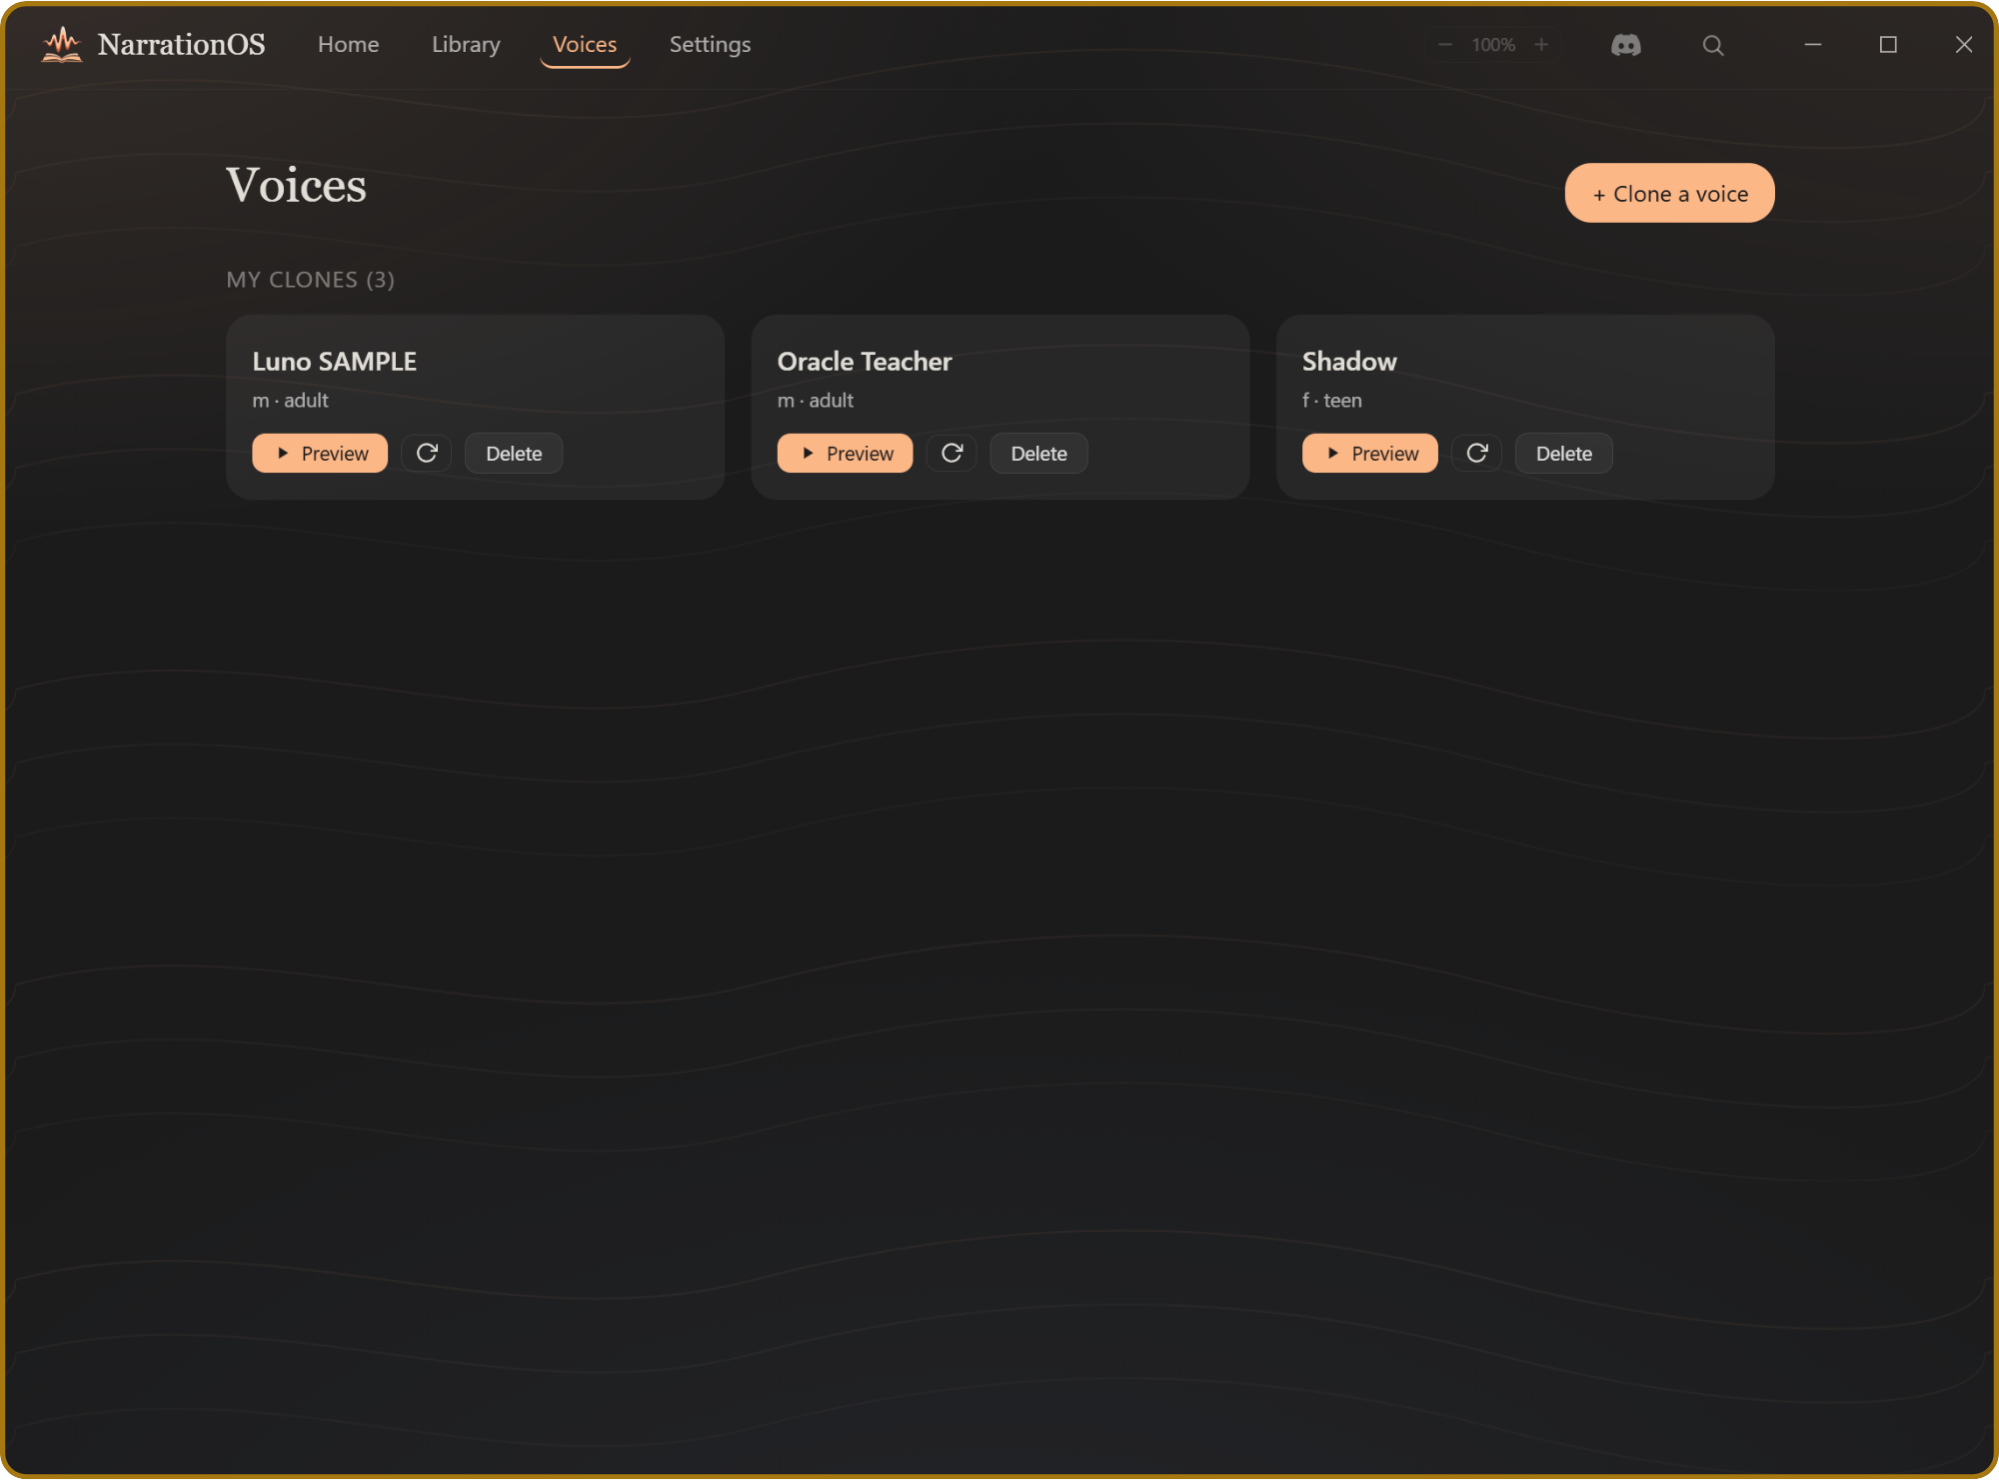Viewport: 1999px width, 1480px height.
Task: Switch to the Settings tab
Action: [710, 45]
